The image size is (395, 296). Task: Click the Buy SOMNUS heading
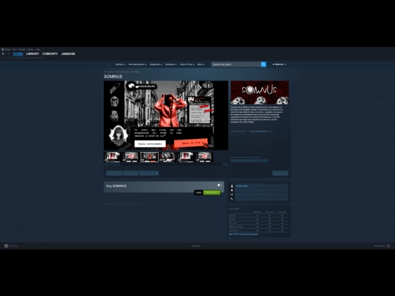pyautogui.click(x=116, y=186)
